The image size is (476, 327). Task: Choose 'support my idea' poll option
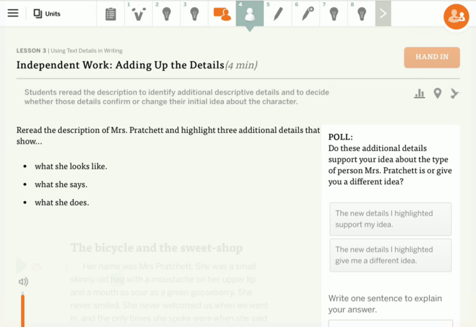(390, 219)
